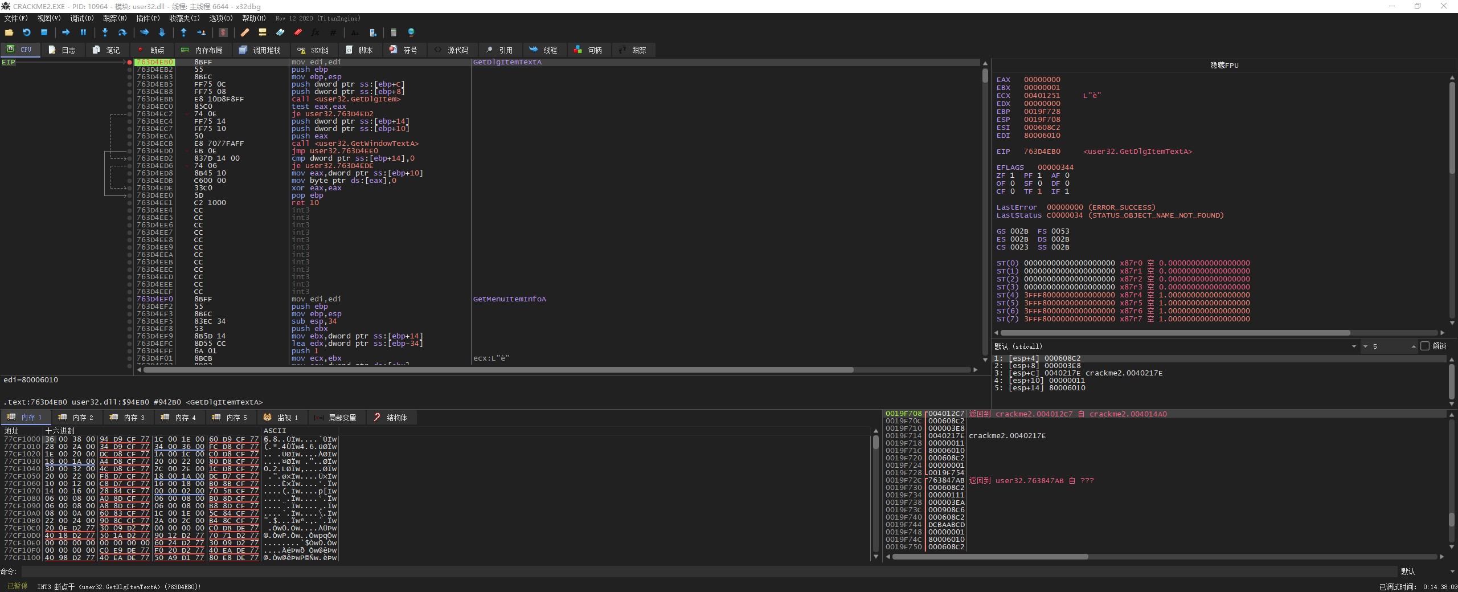1458x592 pixels.
Task: Click the Scylla 'S' toolbar icon
Action: point(223,32)
